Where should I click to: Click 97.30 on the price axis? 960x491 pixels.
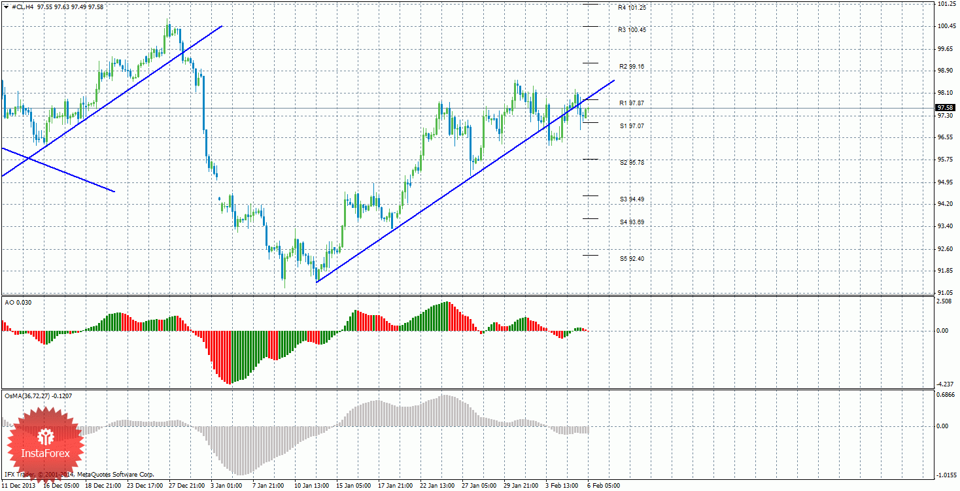point(945,115)
